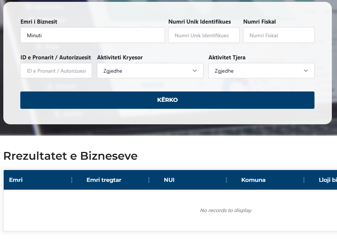
Task: Sort results by the Komuna column
Action: 253,180
